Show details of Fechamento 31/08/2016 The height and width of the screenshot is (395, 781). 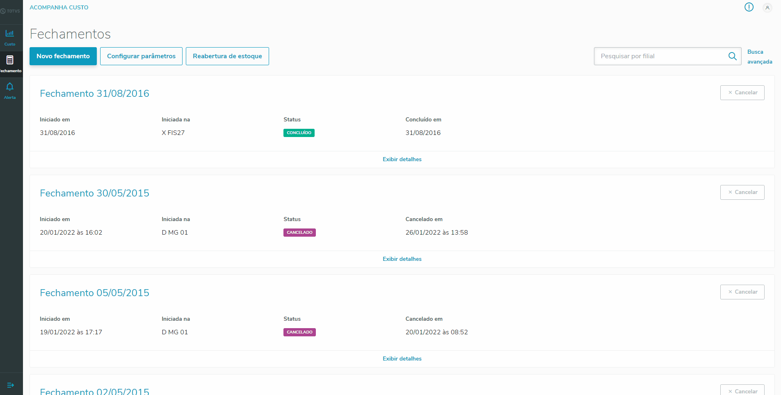[x=402, y=159]
